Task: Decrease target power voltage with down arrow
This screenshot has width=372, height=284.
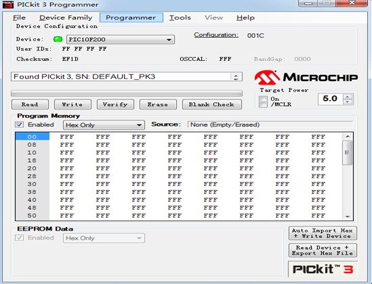Action: pyautogui.click(x=348, y=101)
